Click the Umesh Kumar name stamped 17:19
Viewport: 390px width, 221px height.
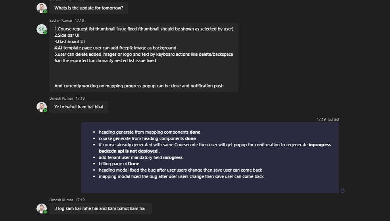point(61,200)
